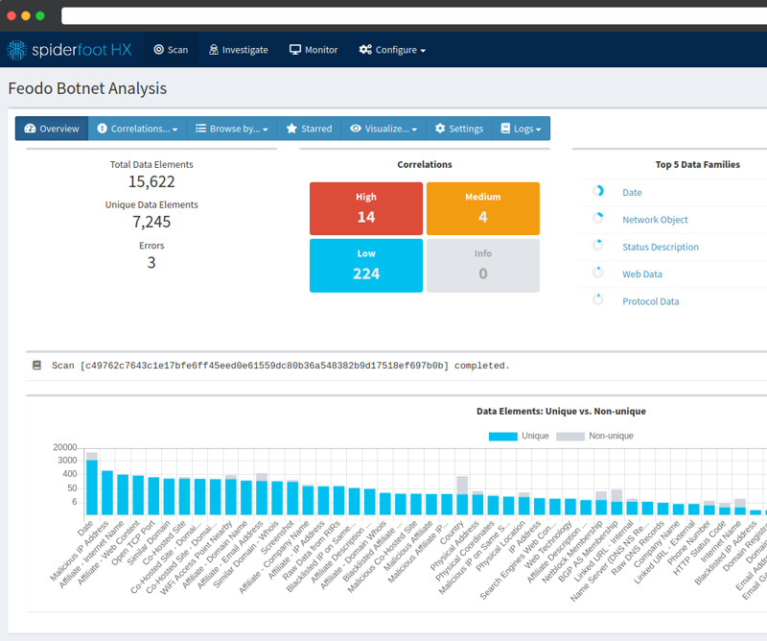Viewport: 767px width, 641px height.
Task: Switch to the Overview tab
Action: [x=52, y=129]
